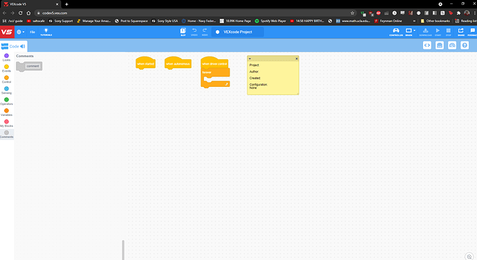Open the Help question-mark icon
Screen dimensions: 477x260
(465, 46)
